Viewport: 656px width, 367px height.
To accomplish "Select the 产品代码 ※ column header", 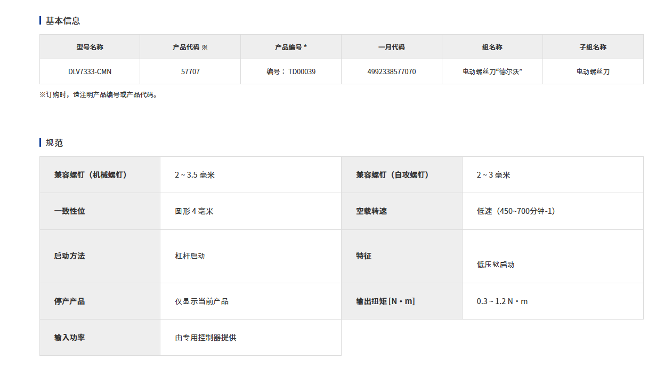I will click(x=190, y=47).
